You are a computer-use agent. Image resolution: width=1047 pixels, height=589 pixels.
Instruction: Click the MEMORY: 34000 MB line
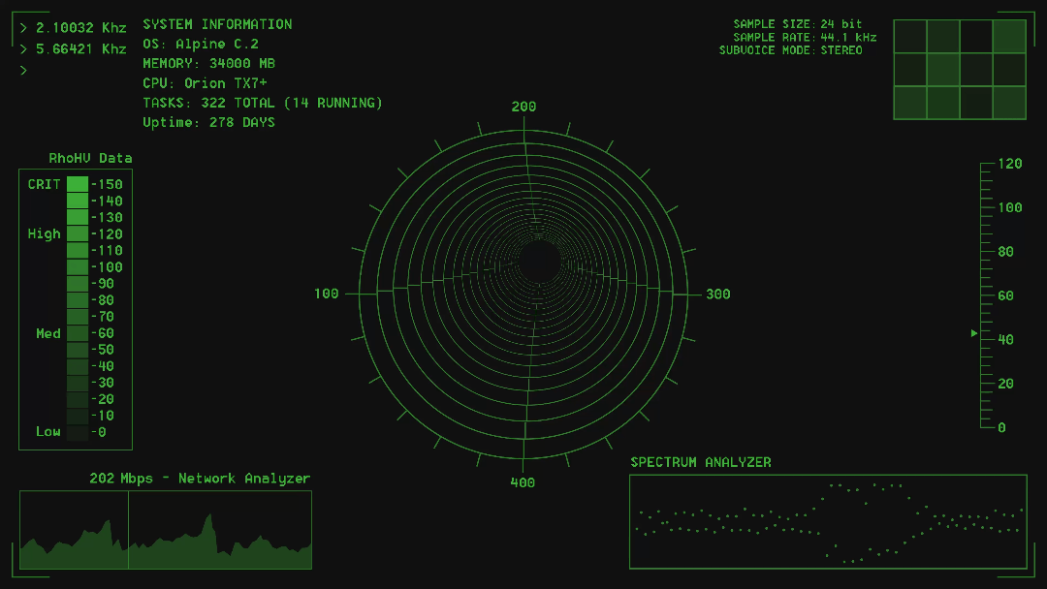209,63
